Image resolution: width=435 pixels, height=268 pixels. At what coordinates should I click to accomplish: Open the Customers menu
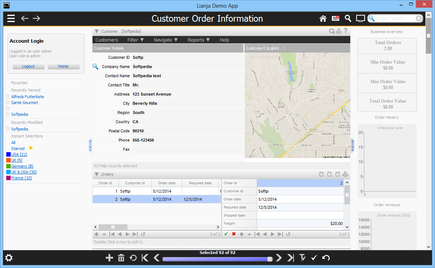[106, 40]
